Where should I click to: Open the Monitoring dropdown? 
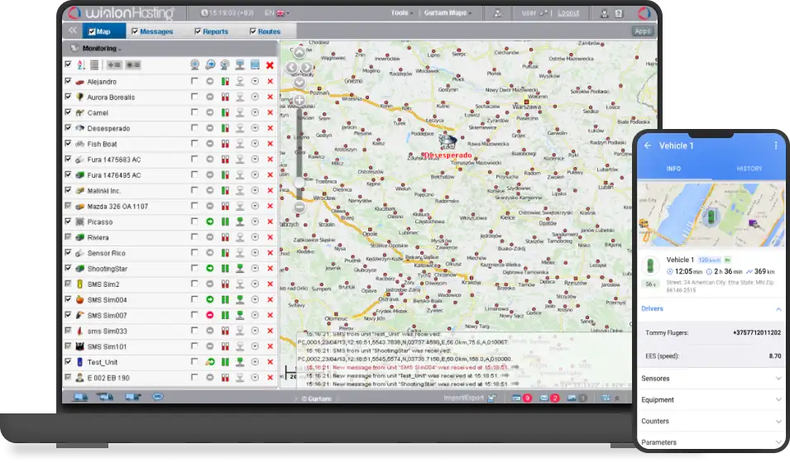(101, 48)
